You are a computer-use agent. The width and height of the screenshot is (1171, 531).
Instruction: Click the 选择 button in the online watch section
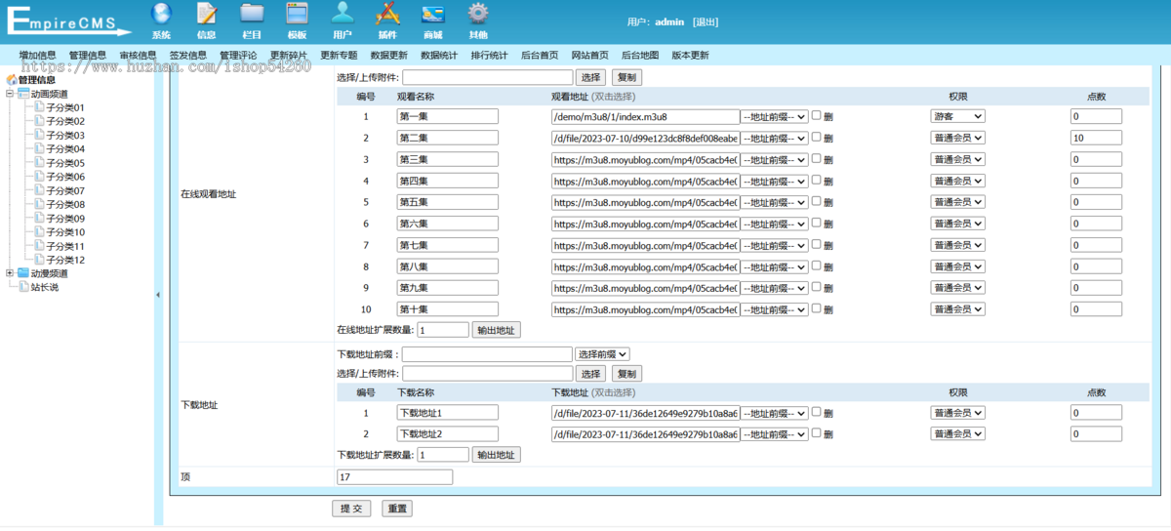tap(590, 77)
